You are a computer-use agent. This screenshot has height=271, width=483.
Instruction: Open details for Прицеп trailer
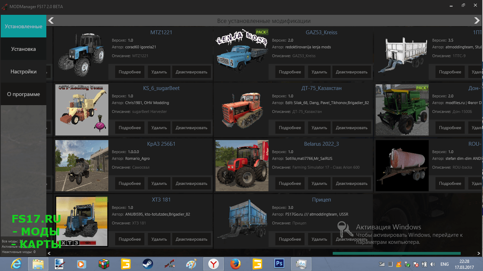[290, 239]
